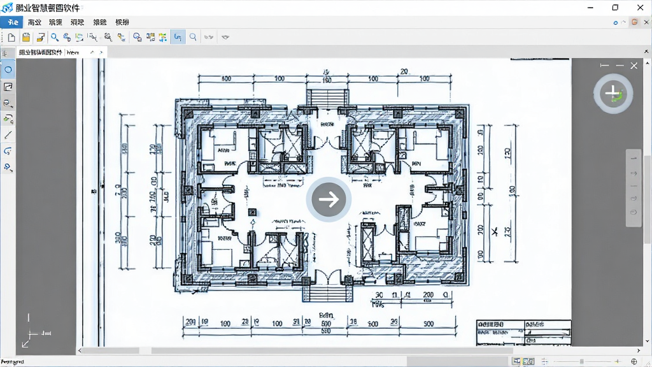Click the circled crosshair icon in status bar
Viewport: 652px width, 367px height.
click(x=634, y=362)
